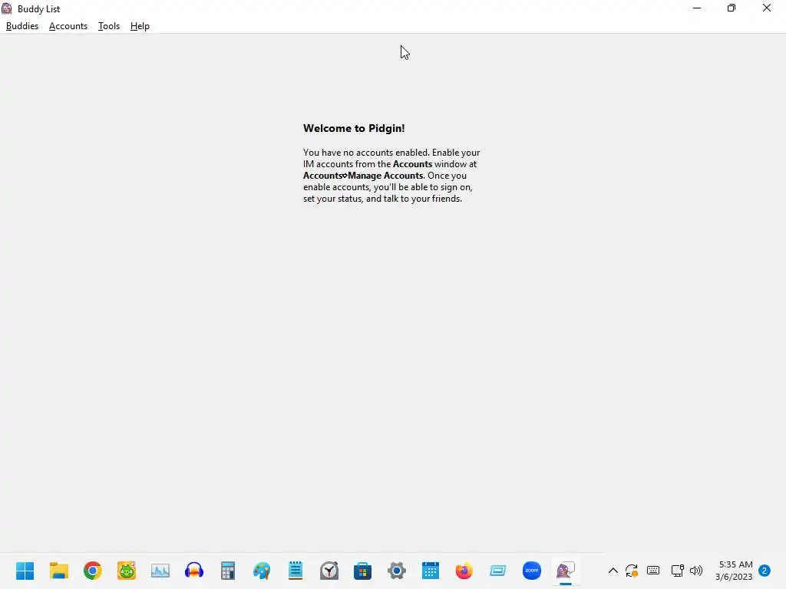786x589 pixels.
Task: Open the light blue window app icon
Action: pos(497,571)
